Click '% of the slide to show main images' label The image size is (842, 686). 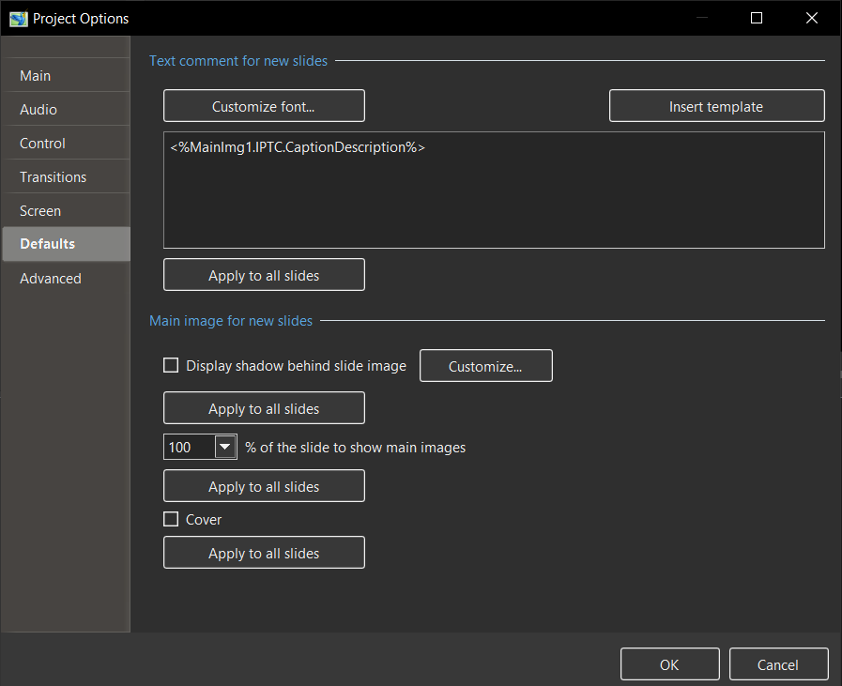click(x=355, y=447)
